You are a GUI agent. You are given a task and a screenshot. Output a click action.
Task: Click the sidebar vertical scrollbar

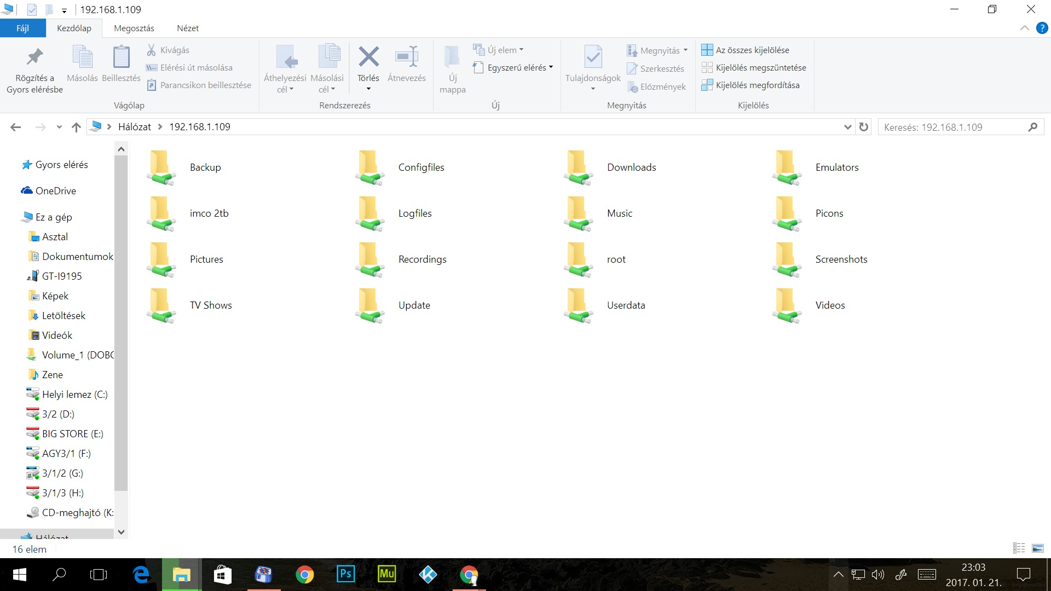pyautogui.click(x=121, y=323)
